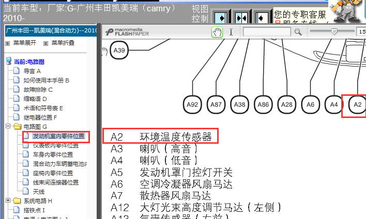Click the Macromedia FlashPaper logo
Viewport: 366px width, 219px height.
click(127, 32)
